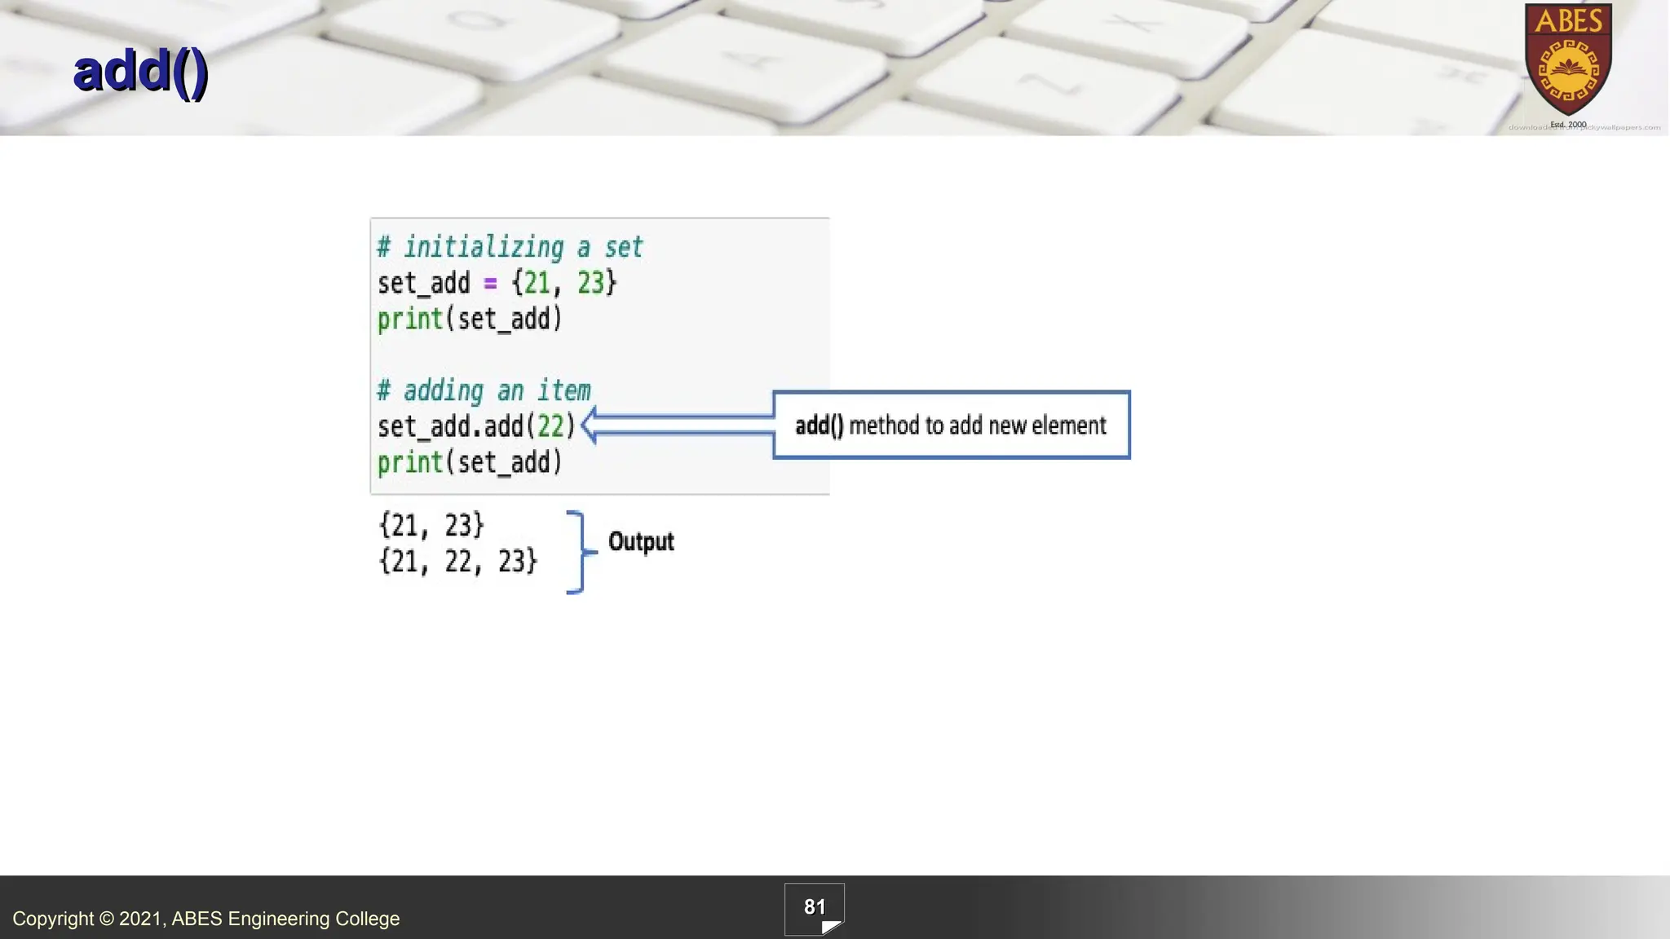Screen dimensions: 1670x939
Task: Click the blue arrow pointing to set_add.add(22)
Action: click(x=677, y=425)
